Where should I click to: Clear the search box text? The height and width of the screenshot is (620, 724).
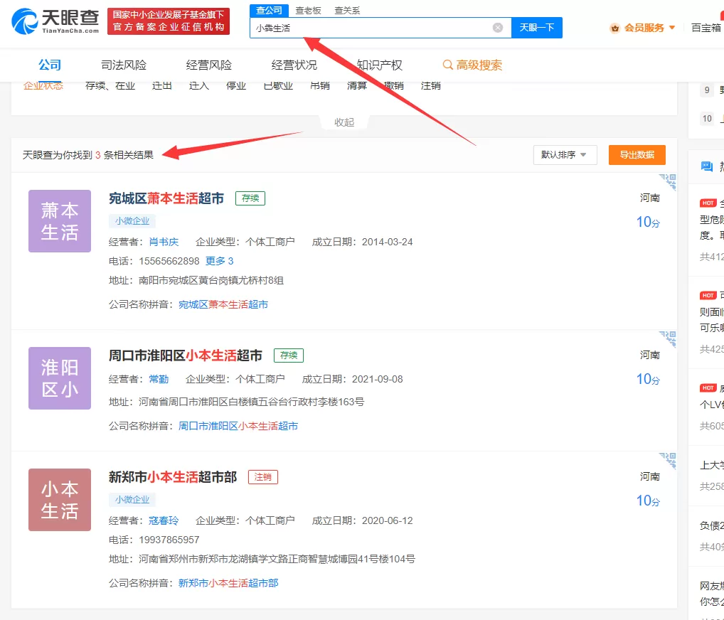pyautogui.click(x=497, y=28)
